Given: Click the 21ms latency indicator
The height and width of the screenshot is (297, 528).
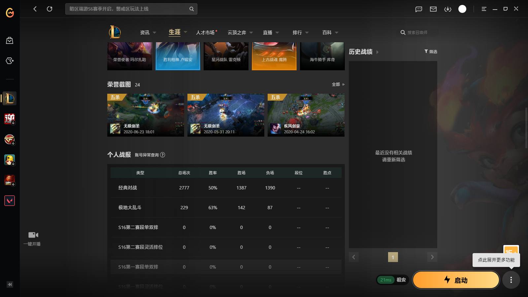Looking at the screenshot, I should tap(386, 280).
